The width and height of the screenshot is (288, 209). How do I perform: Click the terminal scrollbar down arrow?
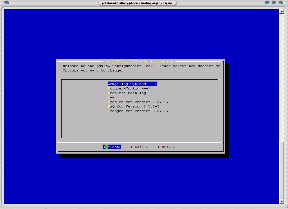[x=282, y=201]
